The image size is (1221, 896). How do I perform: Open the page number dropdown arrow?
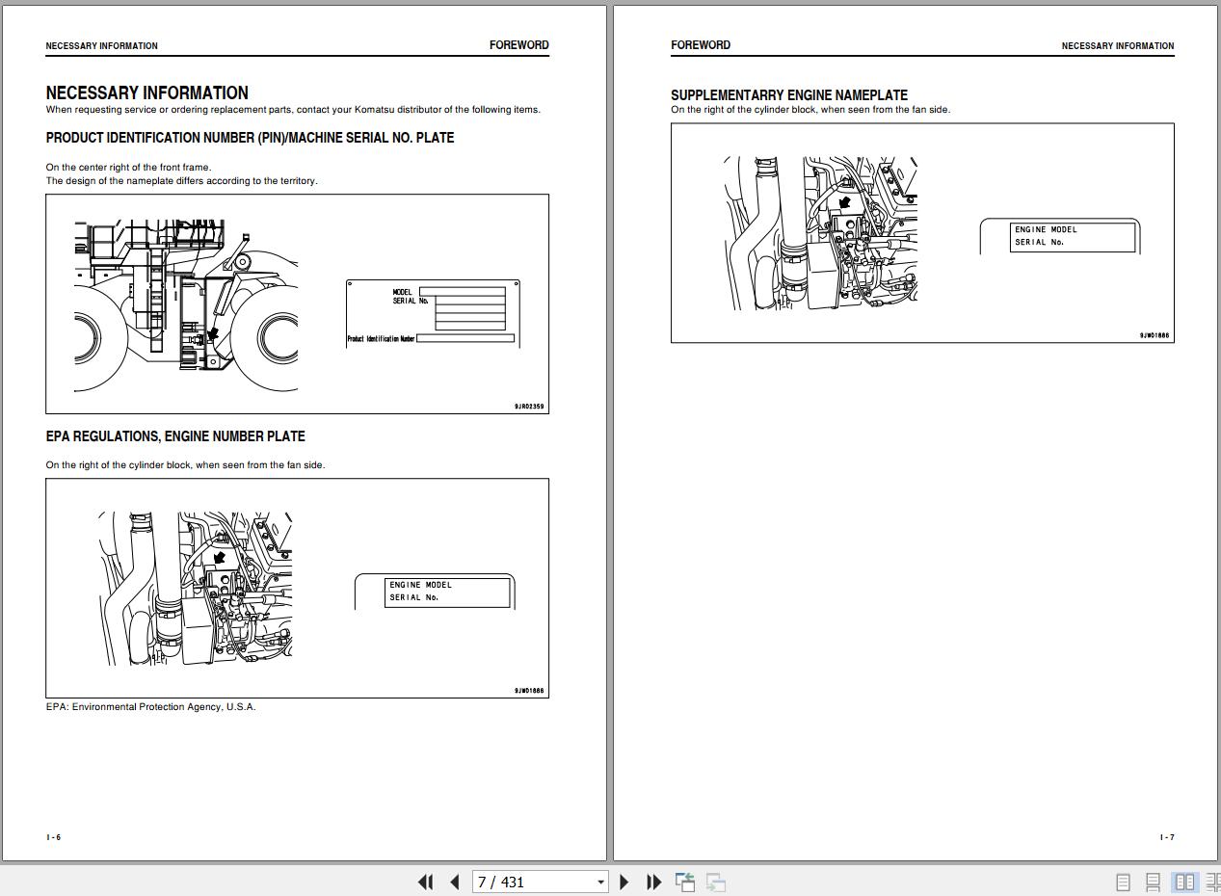pos(600,882)
